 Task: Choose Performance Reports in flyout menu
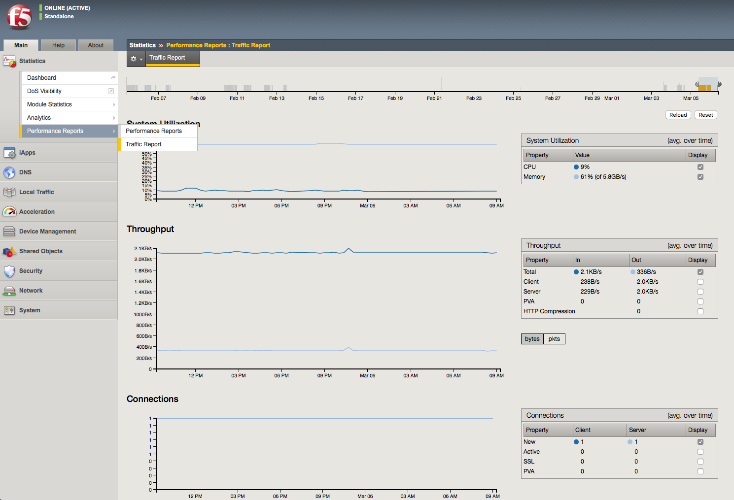click(x=158, y=131)
